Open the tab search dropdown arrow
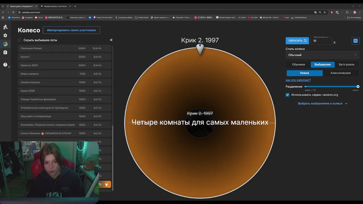Screen dimensions: 363x204 [x=3, y=6]
